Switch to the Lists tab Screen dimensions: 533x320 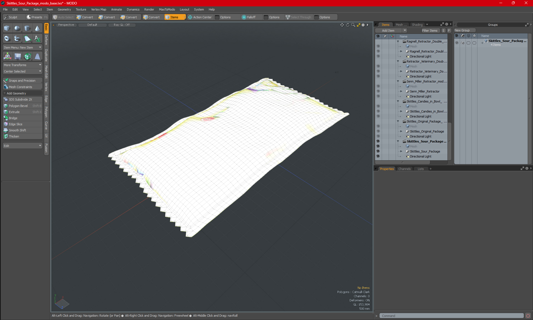421,169
